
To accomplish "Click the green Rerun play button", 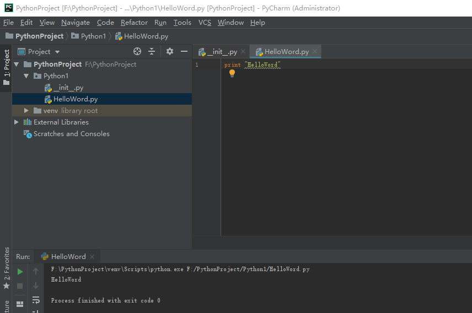I will pos(20,272).
